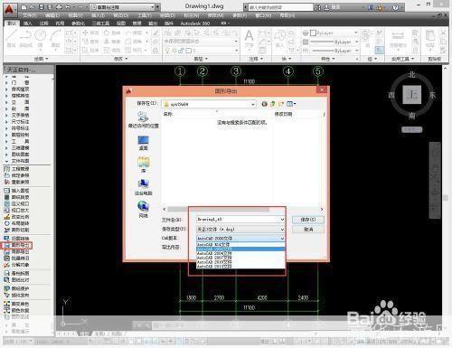Image resolution: width=452 pixels, height=348 pixels.
Task: Click the layer color square in layer dropdown
Action: [189, 51]
